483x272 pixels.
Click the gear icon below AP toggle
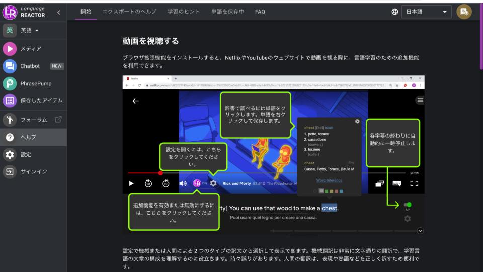coord(407,218)
